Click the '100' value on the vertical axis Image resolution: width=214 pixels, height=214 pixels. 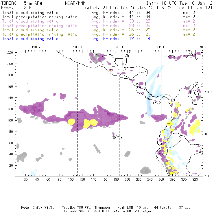pyautogui.click(x=10, y=120)
